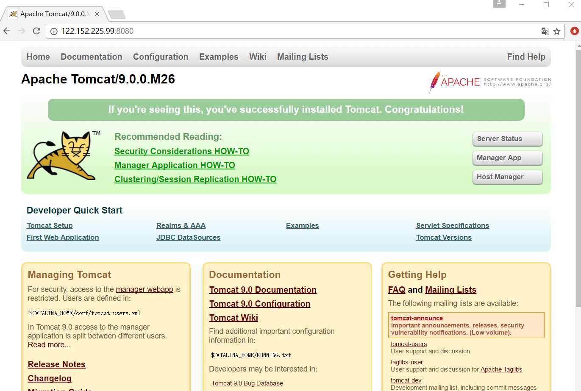Open Realms & AAA link
Viewport: 581px width, 391px height.
181,225
